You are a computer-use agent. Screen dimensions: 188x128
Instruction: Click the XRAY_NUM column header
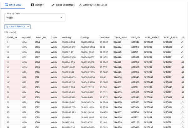click(x=120, y=37)
